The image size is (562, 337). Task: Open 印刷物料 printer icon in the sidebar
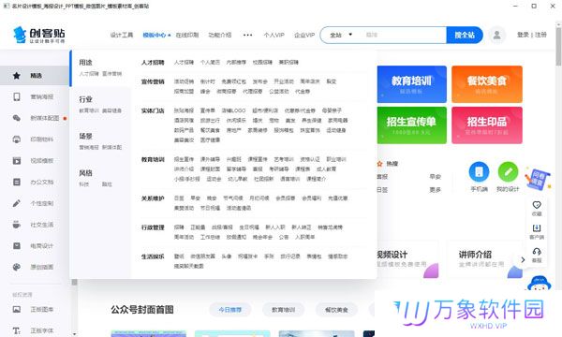(17, 139)
